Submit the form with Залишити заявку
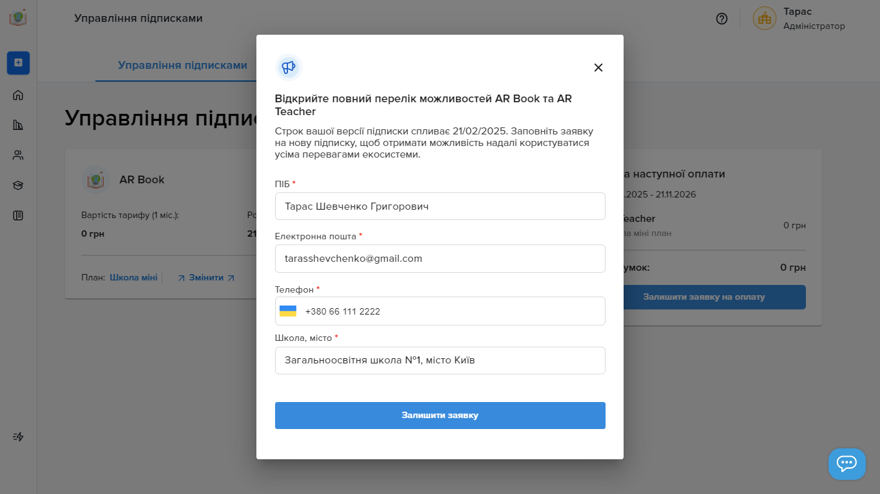 pyautogui.click(x=440, y=416)
